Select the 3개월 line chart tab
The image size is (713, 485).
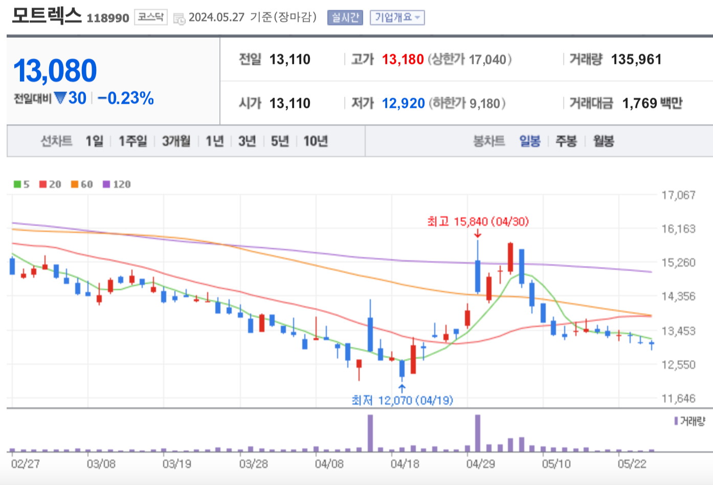tap(176, 141)
